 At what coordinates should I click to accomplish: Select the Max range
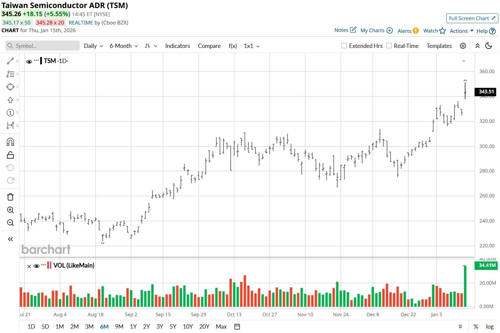tap(221, 327)
